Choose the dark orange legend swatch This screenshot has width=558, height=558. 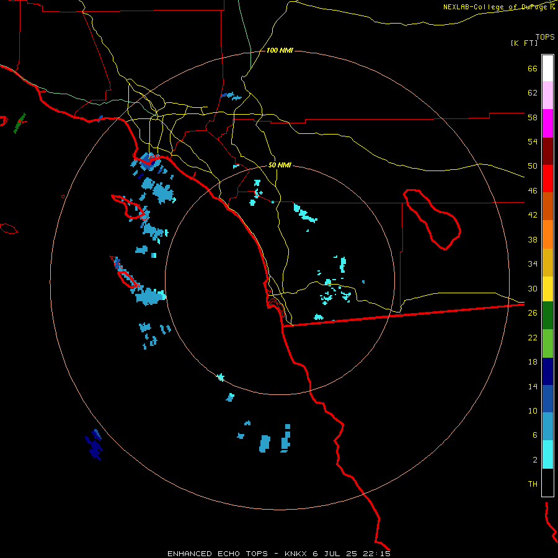pyautogui.click(x=547, y=206)
